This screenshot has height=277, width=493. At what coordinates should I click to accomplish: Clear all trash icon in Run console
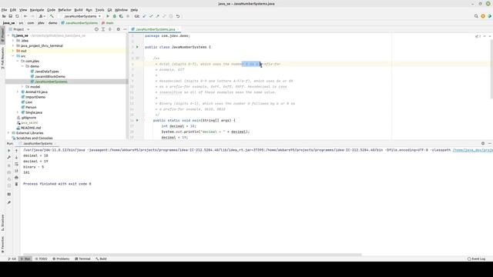coord(16,184)
